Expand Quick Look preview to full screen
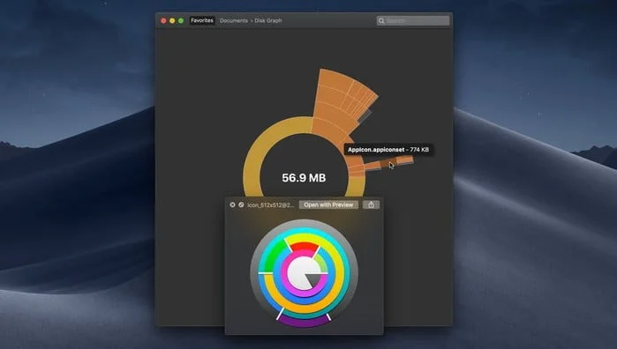Viewport: 617px width, 349px height. (x=241, y=204)
